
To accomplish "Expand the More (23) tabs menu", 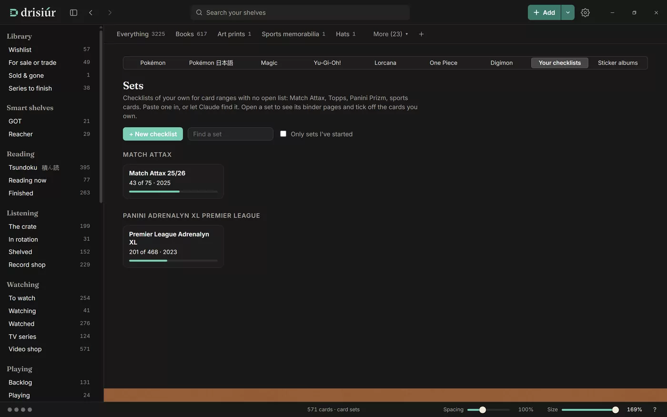I will click(x=391, y=34).
